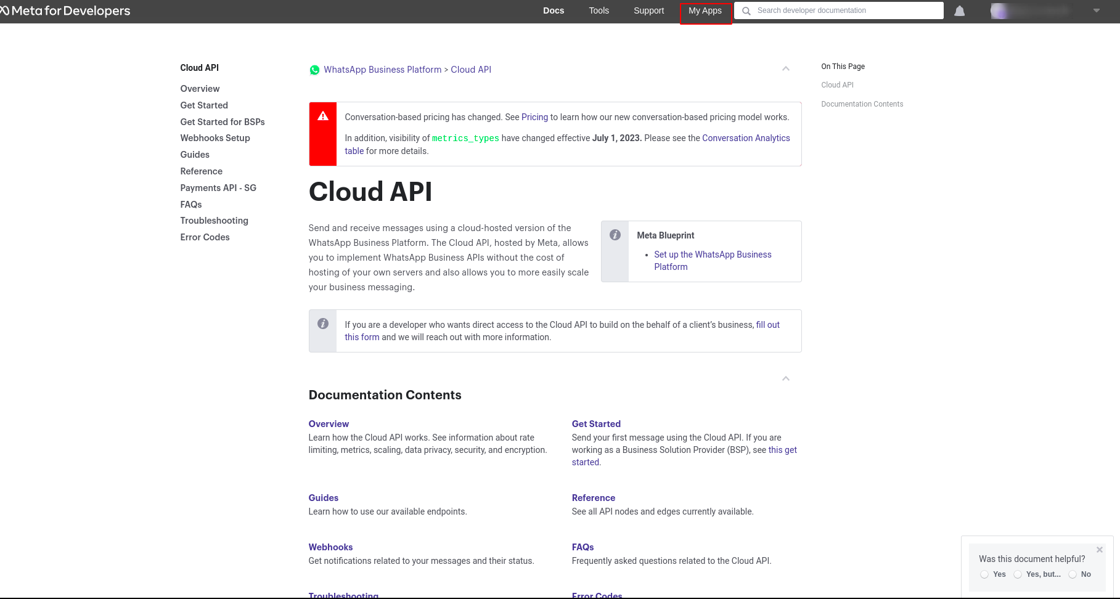Click the search magnifier icon
This screenshot has width=1120, height=599.
746,11
